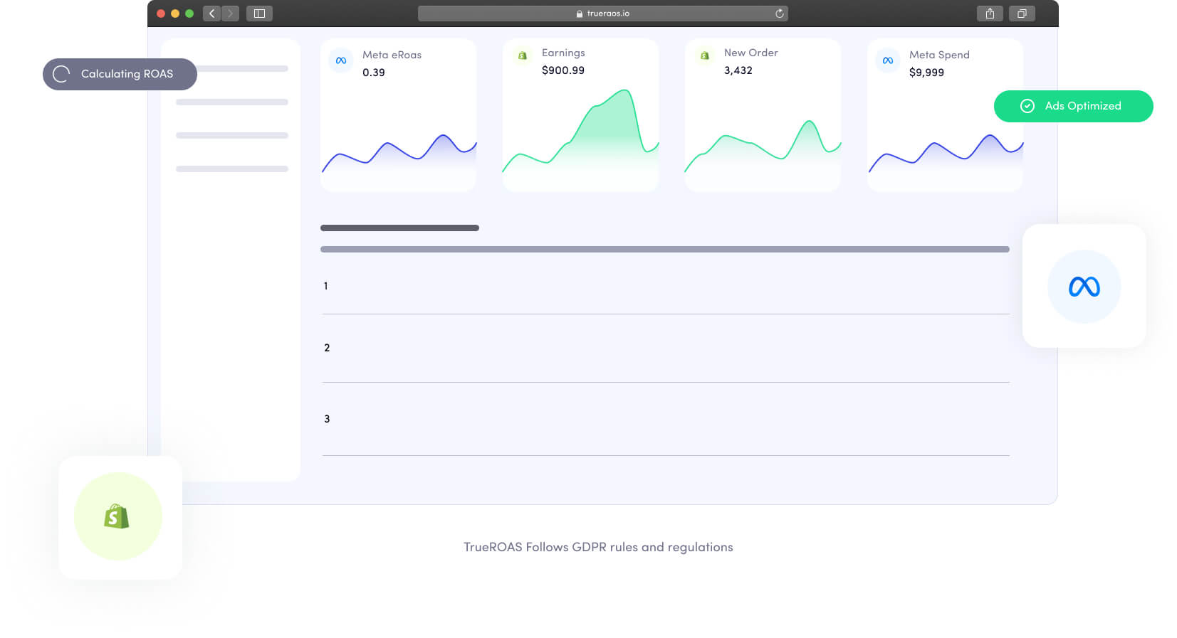Click the large Meta logo floating card
This screenshot has width=1177, height=638.
point(1084,287)
